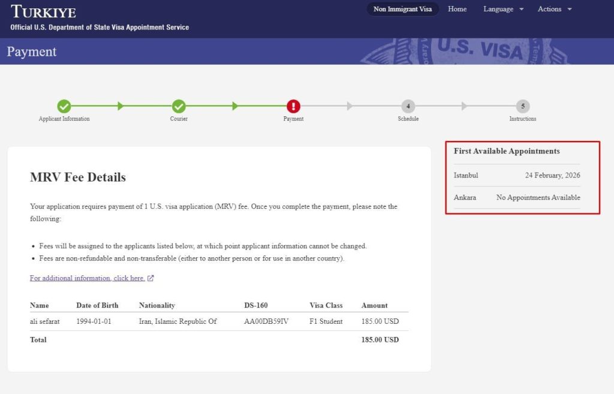The image size is (614, 394).
Task: Click applicant name ali sefarat in table
Action: [44, 321]
